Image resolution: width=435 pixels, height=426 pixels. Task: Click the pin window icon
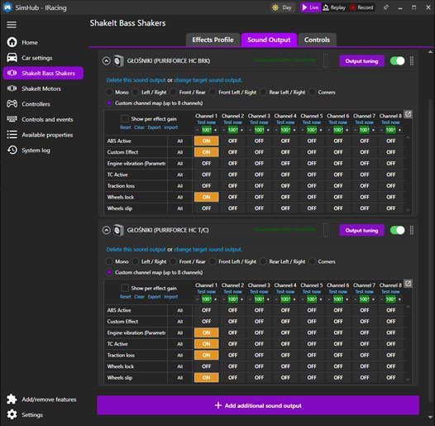[x=386, y=7]
